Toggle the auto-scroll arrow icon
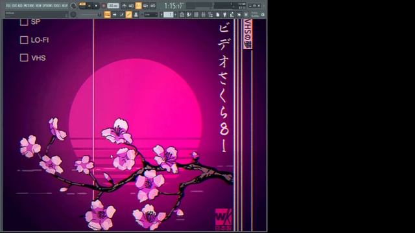 (x=114, y=14)
